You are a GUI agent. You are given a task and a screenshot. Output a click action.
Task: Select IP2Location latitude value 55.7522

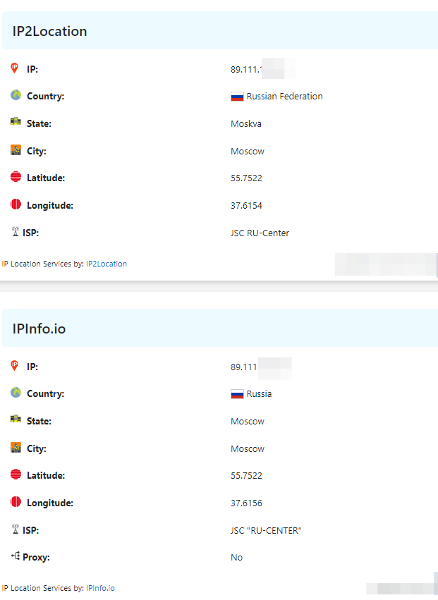247,178
